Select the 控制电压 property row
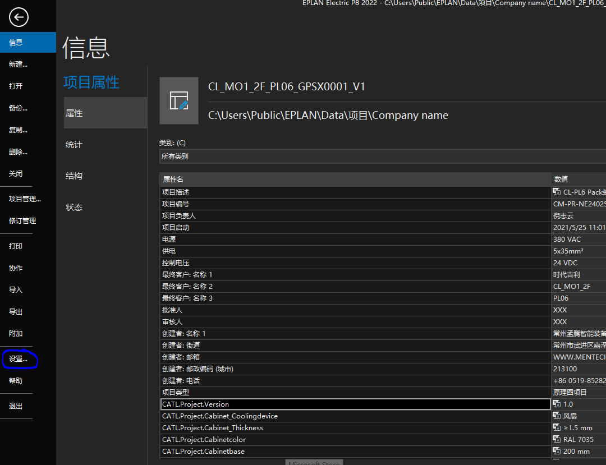This screenshot has height=465, width=606. [356, 263]
